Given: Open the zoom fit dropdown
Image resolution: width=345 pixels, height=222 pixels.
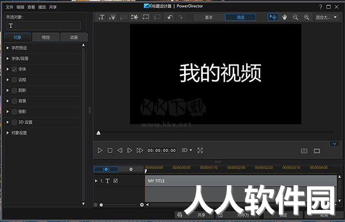Looking at the screenshot, I should click(x=326, y=17).
